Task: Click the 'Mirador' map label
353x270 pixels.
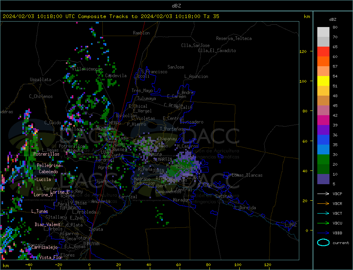Action: 181,200
